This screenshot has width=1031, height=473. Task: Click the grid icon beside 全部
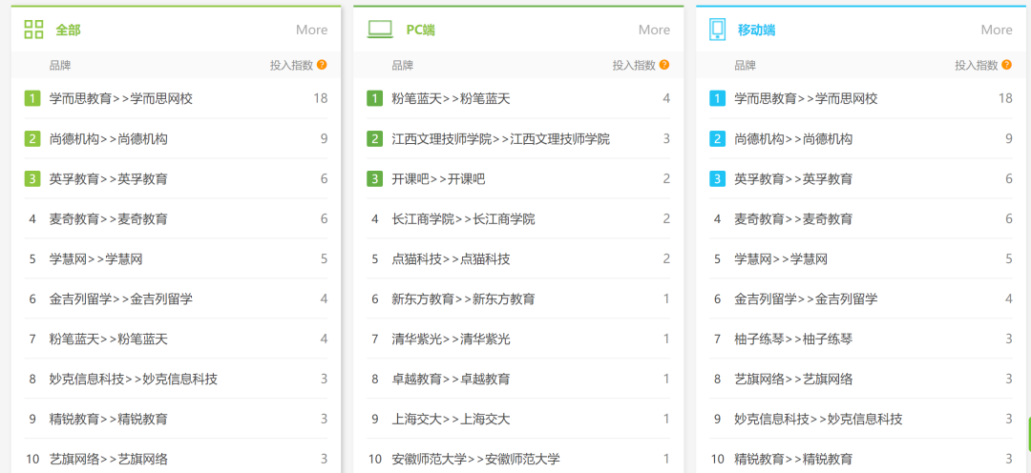coord(33,30)
